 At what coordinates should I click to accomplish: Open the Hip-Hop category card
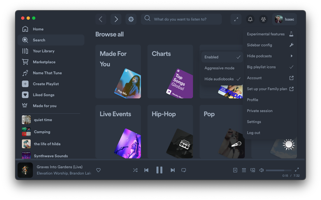point(170,132)
